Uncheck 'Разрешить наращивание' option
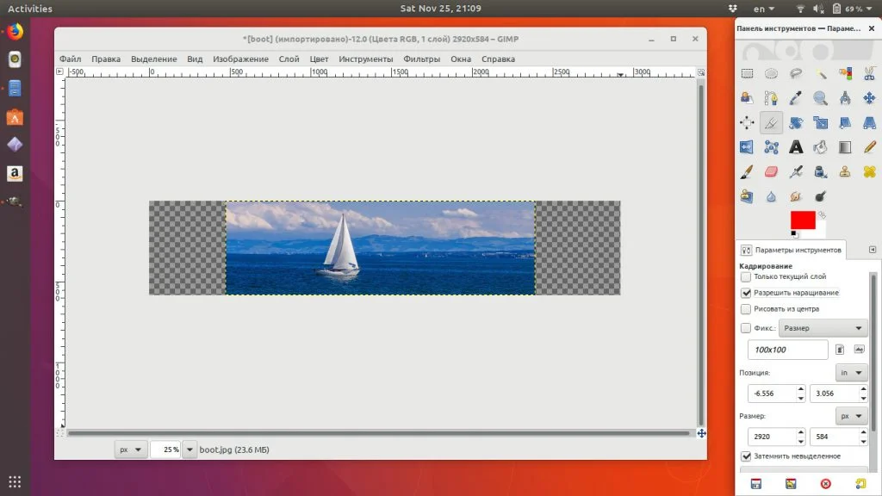 click(x=746, y=293)
